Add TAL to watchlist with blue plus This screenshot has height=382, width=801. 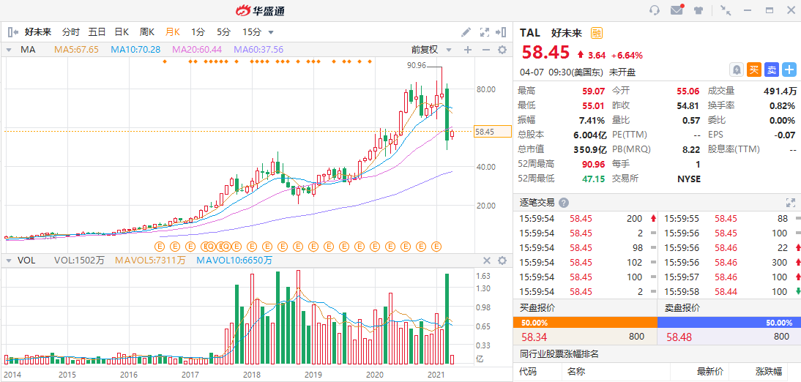point(790,70)
